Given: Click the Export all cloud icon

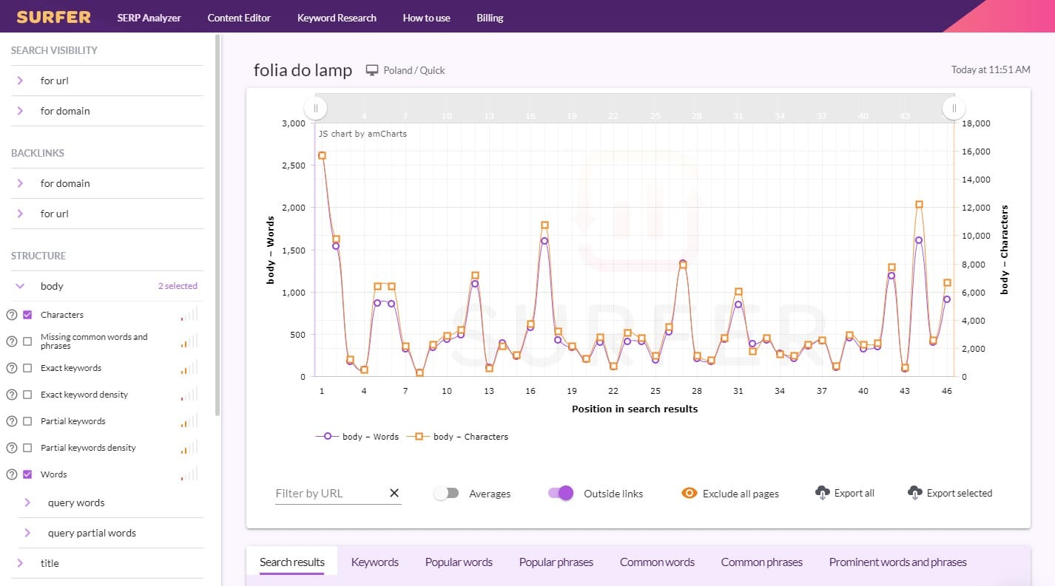Looking at the screenshot, I should [x=822, y=493].
